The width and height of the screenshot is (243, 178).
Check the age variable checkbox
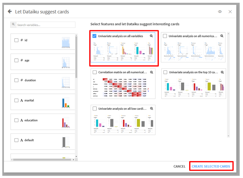[16, 60]
